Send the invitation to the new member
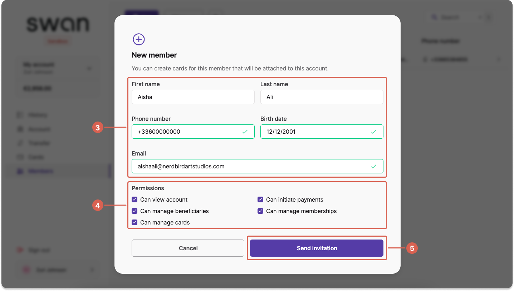This screenshot has width=514, height=291. (x=317, y=248)
